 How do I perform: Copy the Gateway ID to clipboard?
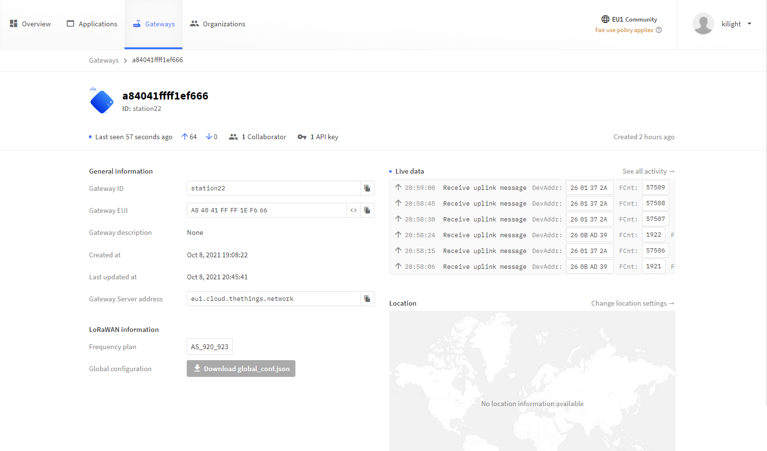[x=367, y=188]
